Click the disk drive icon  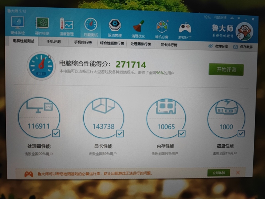pyautogui.click(x=226, y=107)
